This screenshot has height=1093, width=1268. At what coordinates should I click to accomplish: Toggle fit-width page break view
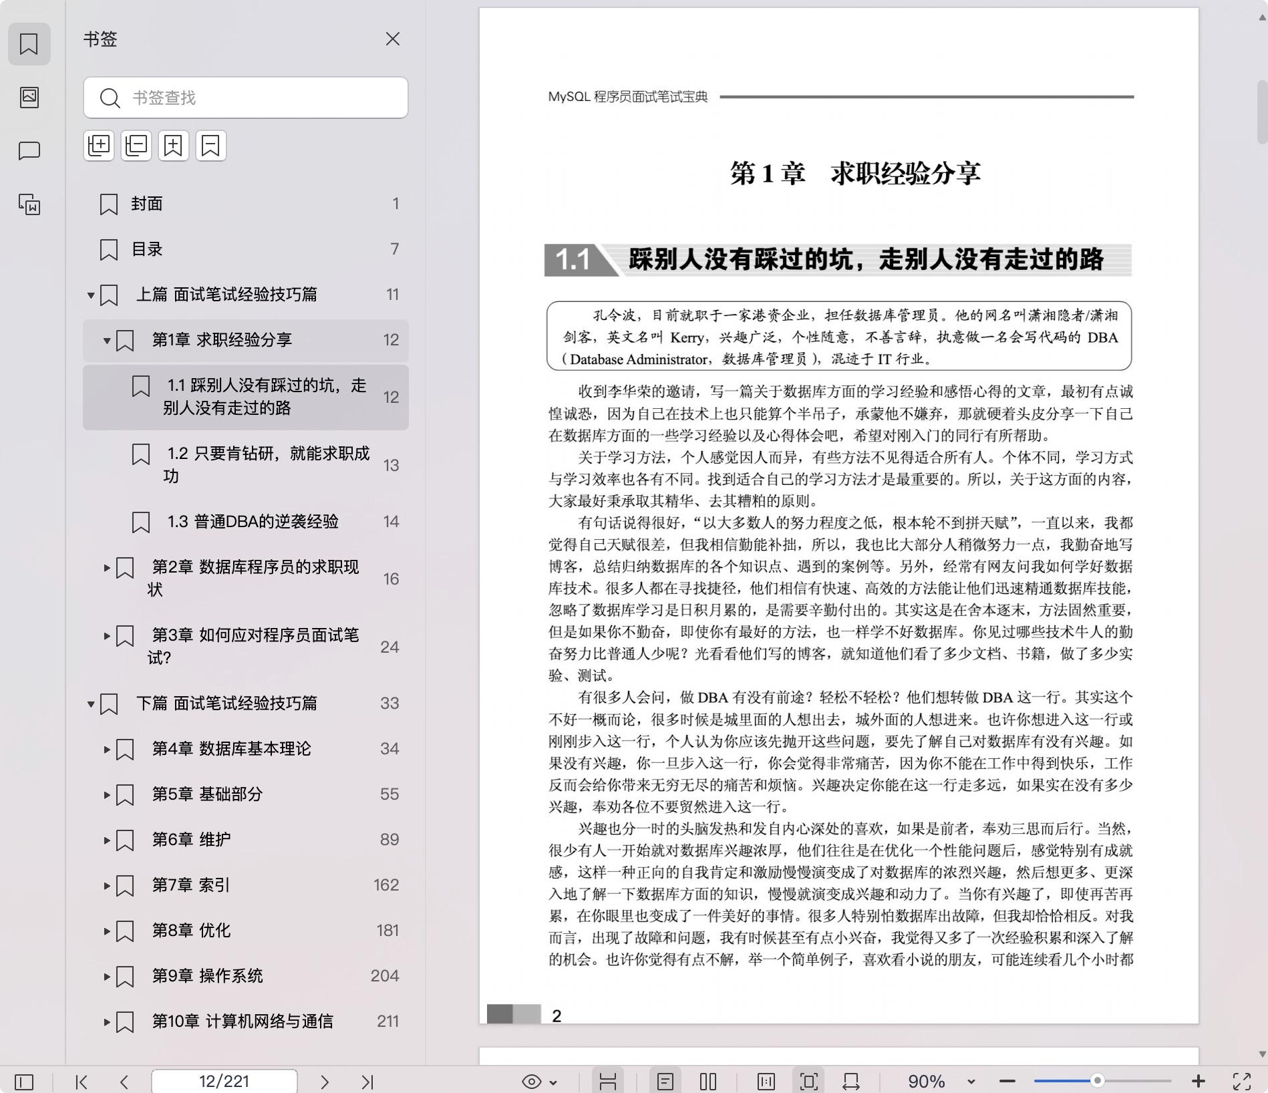[608, 1081]
